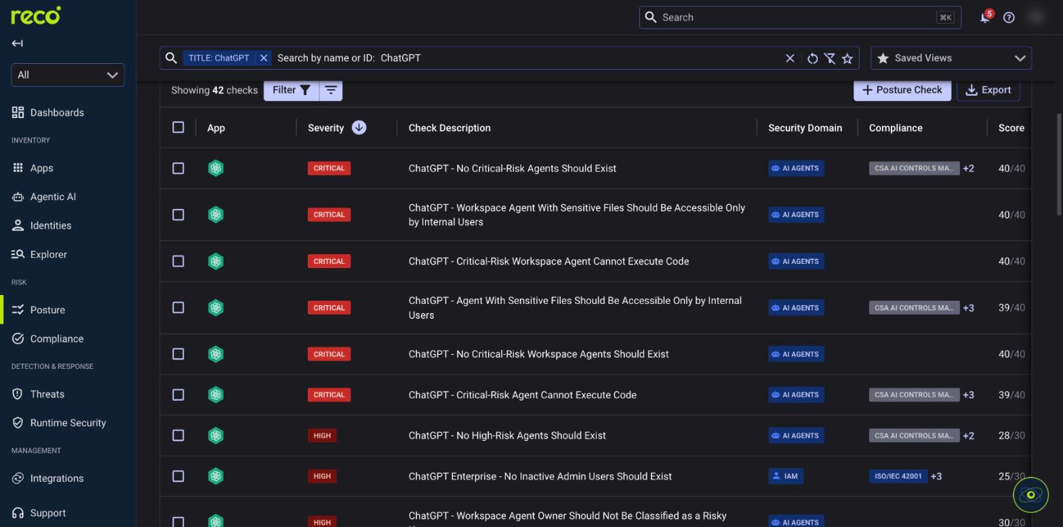Toggle Severity column sort direction arrow
Image resolution: width=1063 pixels, height=527 pixels.
click(x=359, y=128)
